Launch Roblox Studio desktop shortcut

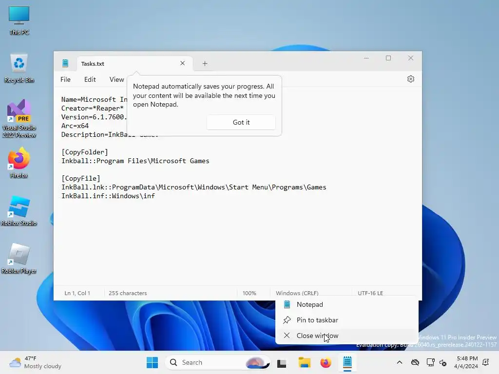click(x=19, y=211)
